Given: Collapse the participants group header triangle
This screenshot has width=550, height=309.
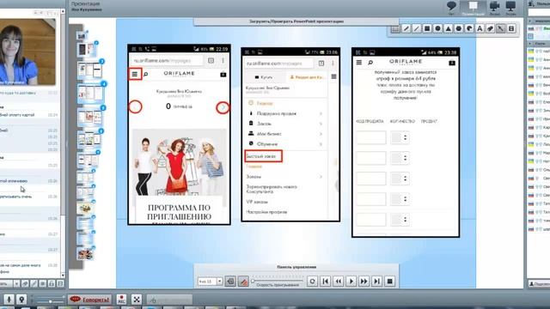Looking at the screenshot, I should 529,44.
